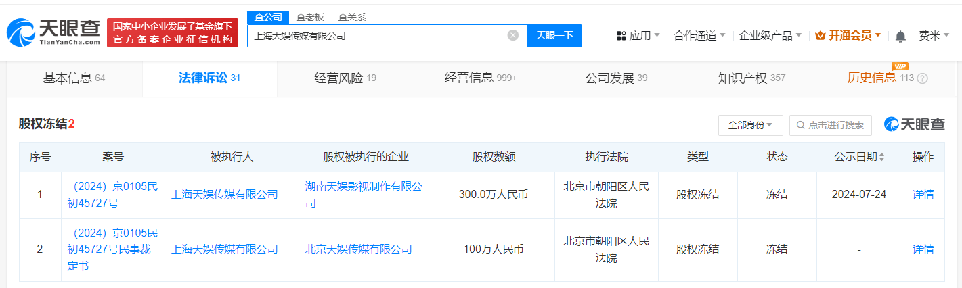The image size is (962, 288).
Task: Click the TianYanCha logo
Action: 53,32
